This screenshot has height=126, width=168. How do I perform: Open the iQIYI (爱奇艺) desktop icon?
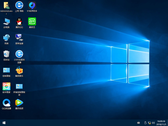[x=32, y=22]
